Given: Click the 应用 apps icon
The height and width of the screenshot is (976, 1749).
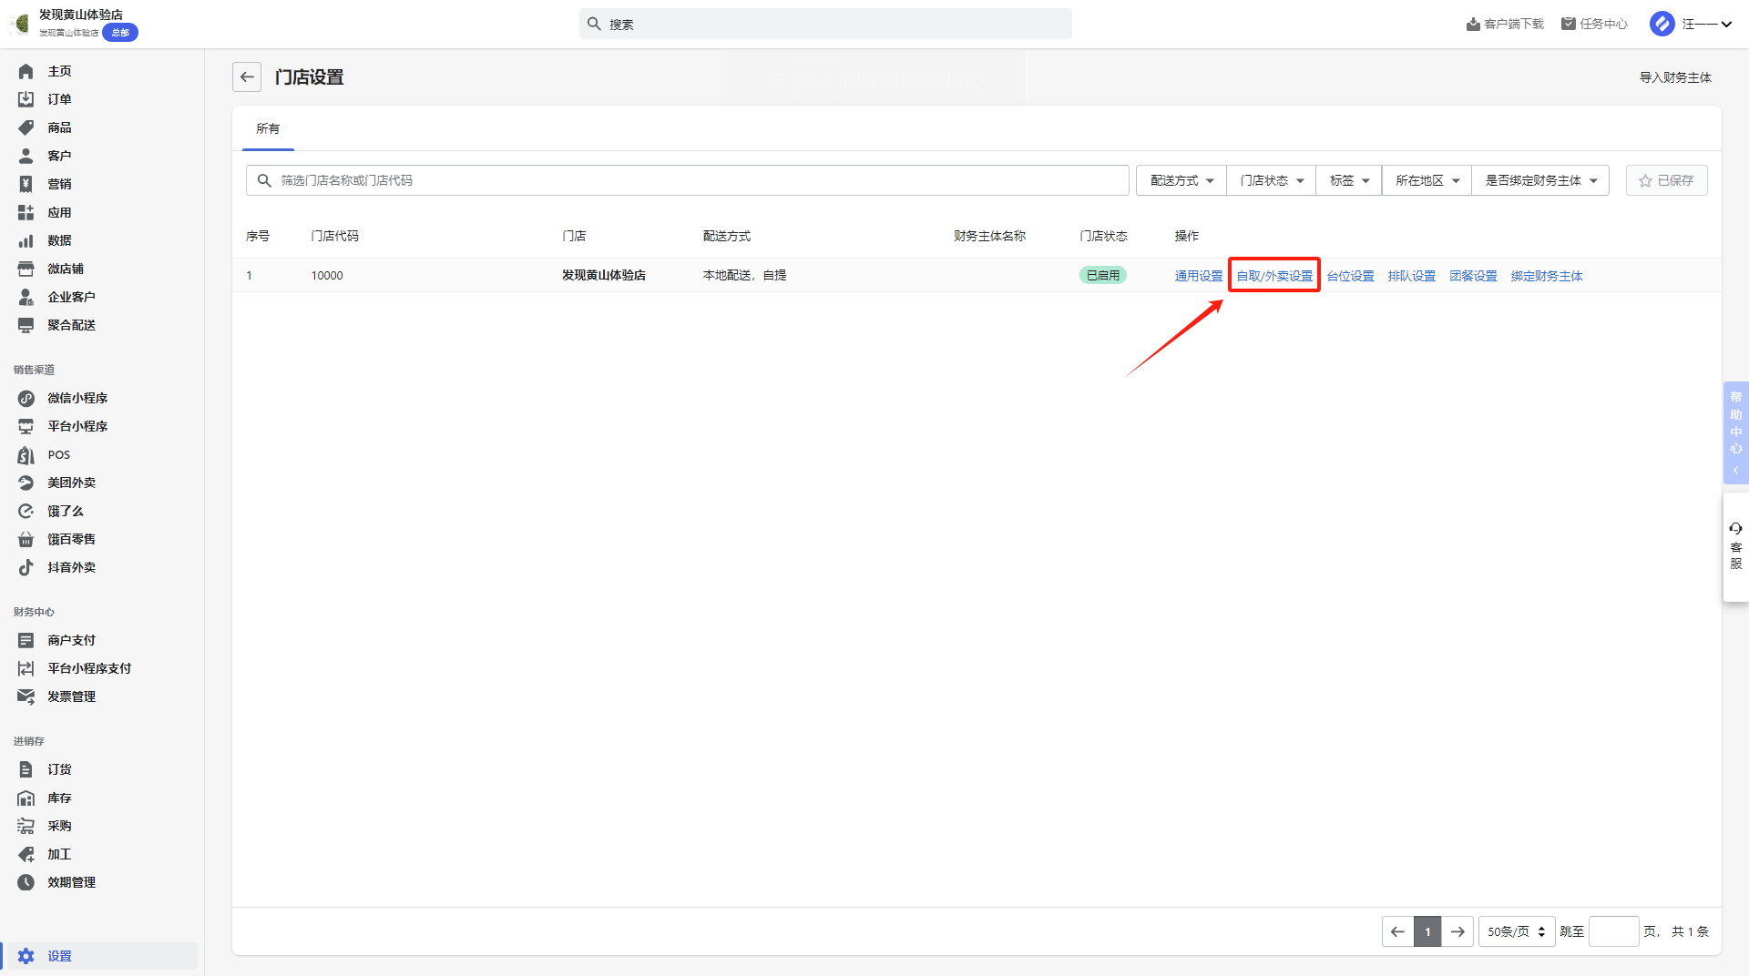Looking at the screenshot, I should tap(26, 212).
